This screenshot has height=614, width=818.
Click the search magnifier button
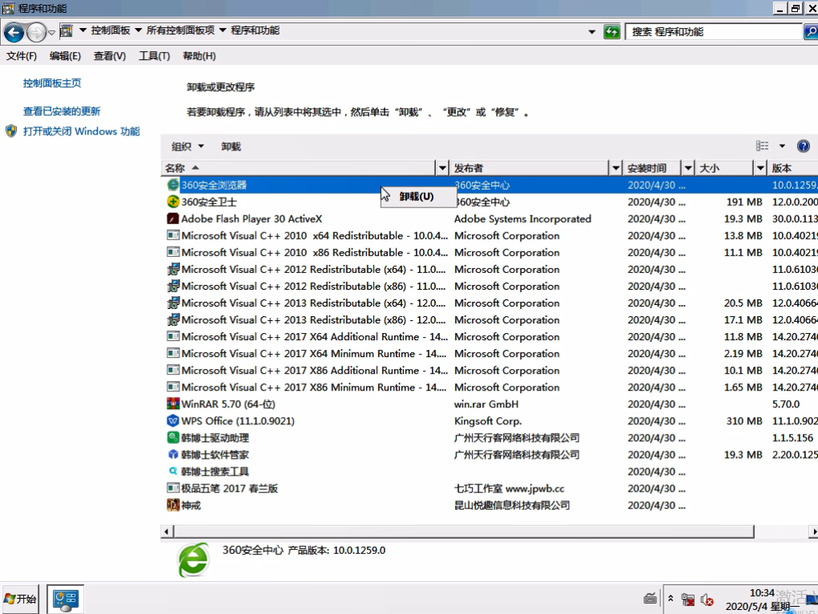811,32
